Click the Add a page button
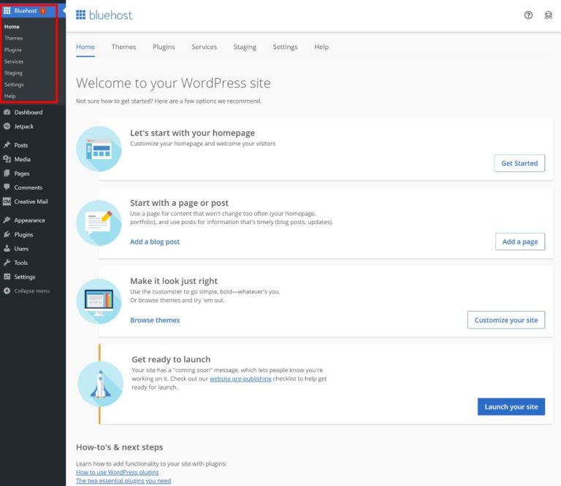The height and width of the screenshot is (486, 561). pyautogui.click(x=520, y=242)
